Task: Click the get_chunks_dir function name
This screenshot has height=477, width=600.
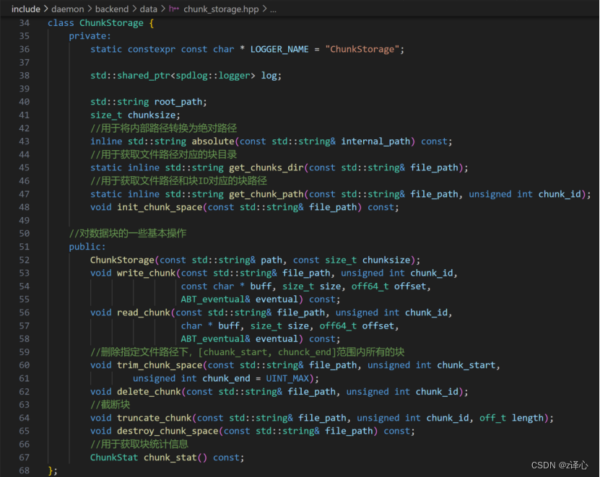Action: [267, 167]
